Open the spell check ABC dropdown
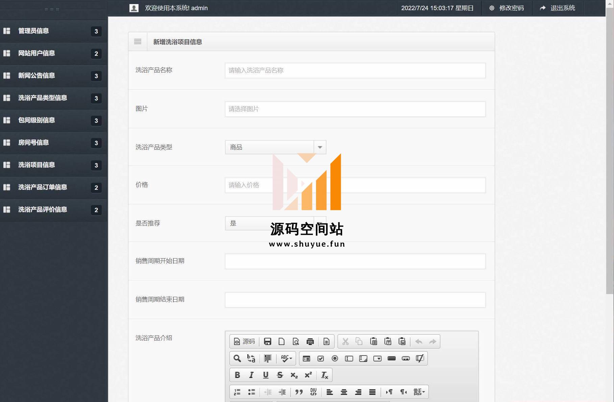614x402 pixels. (286, 358)
